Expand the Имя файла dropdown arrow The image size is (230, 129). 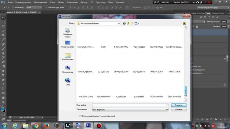(167, 105)
